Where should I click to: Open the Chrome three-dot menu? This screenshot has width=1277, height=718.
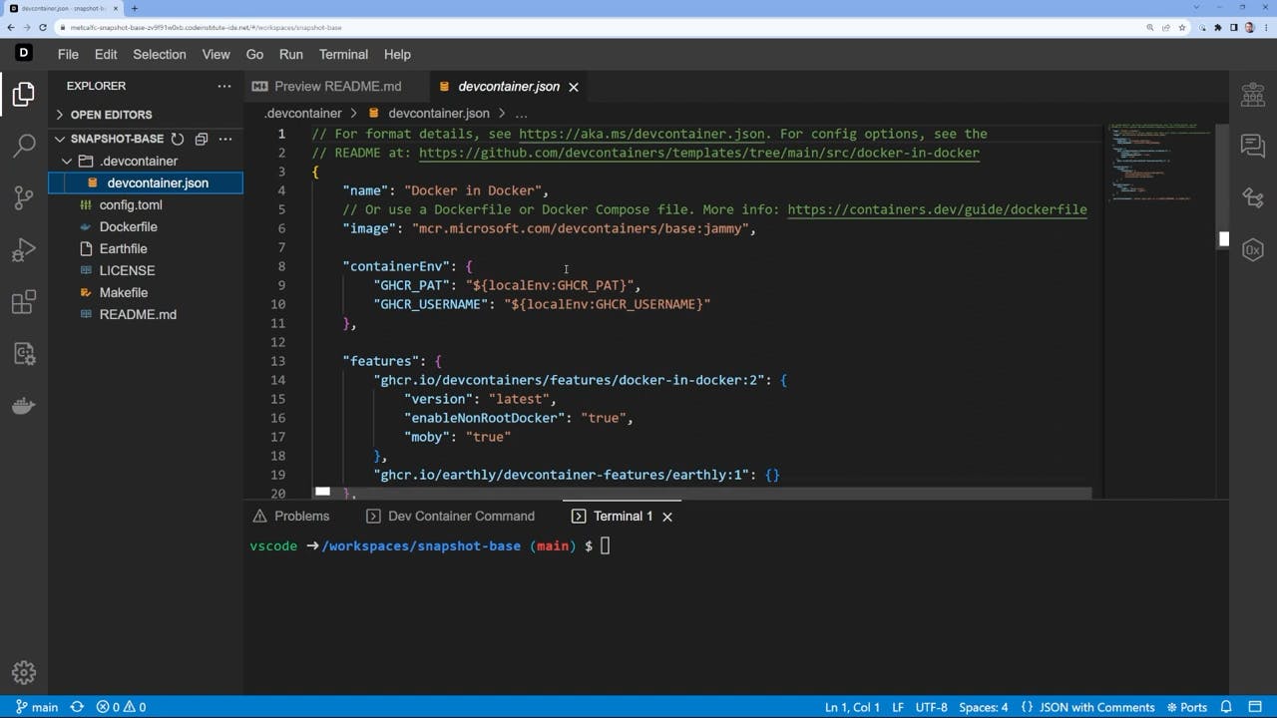point(1266,28)
